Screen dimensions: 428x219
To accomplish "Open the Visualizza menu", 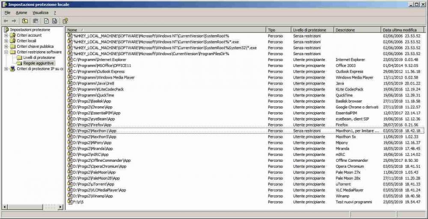I will pos(40,12).
